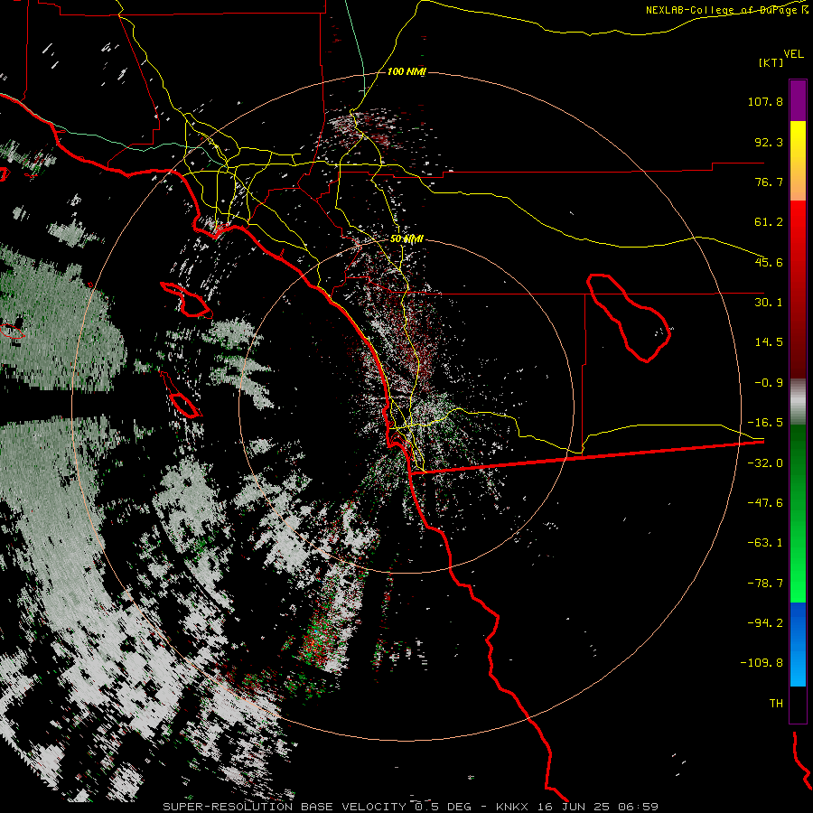Pick the purple segment of velocity color bar
Viewport: 813px width, 813px height.
click(798, 100)
